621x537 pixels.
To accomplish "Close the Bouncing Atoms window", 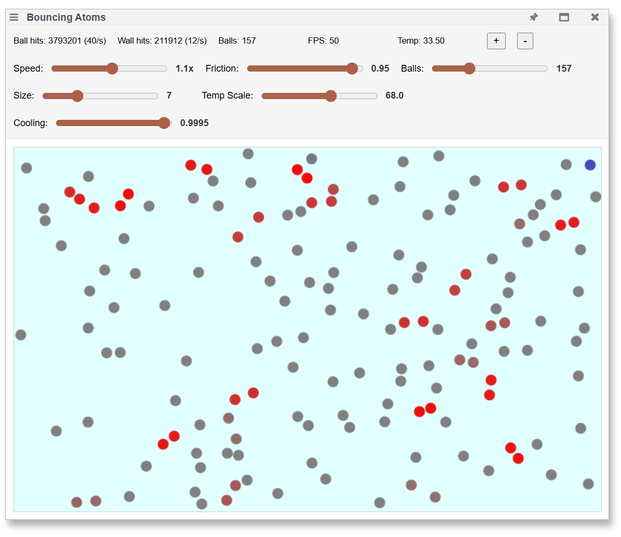I will (595, 17).
